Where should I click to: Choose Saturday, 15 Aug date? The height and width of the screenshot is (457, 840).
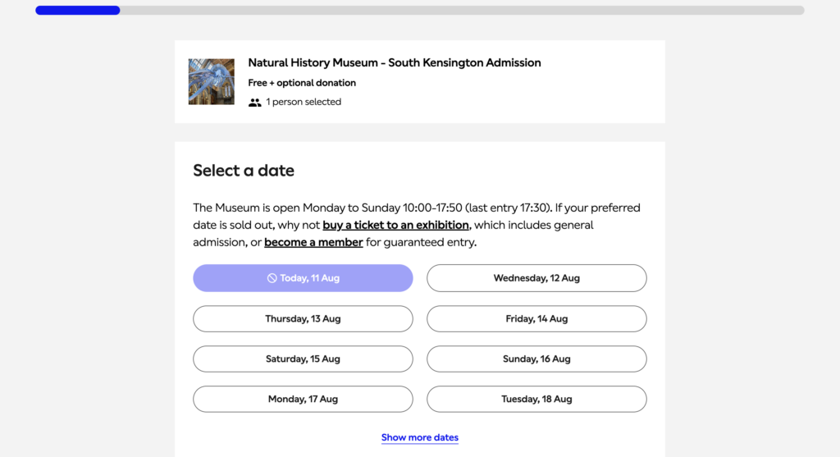303,359
